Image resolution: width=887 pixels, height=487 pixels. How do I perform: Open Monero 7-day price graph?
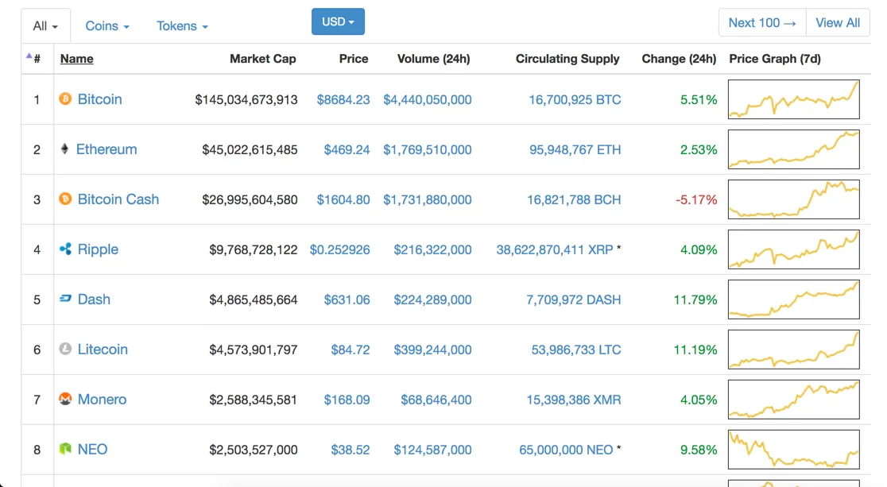tap(794, 400)
